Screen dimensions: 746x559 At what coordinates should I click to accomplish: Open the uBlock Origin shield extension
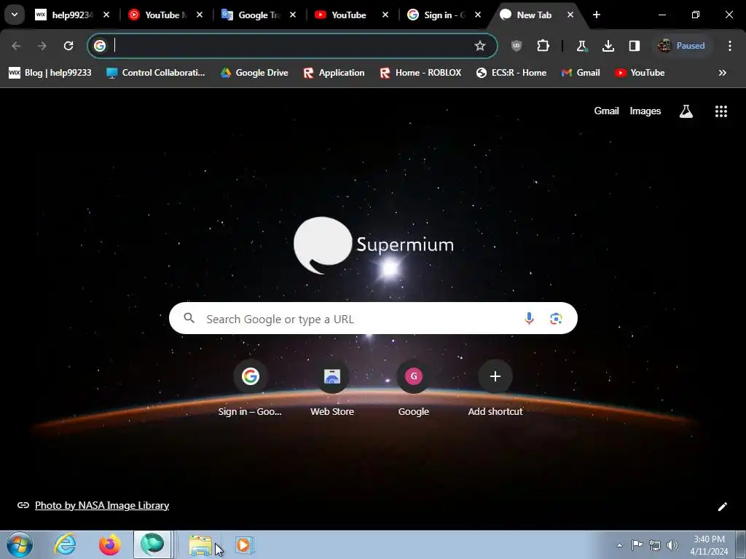coord(517,46)
